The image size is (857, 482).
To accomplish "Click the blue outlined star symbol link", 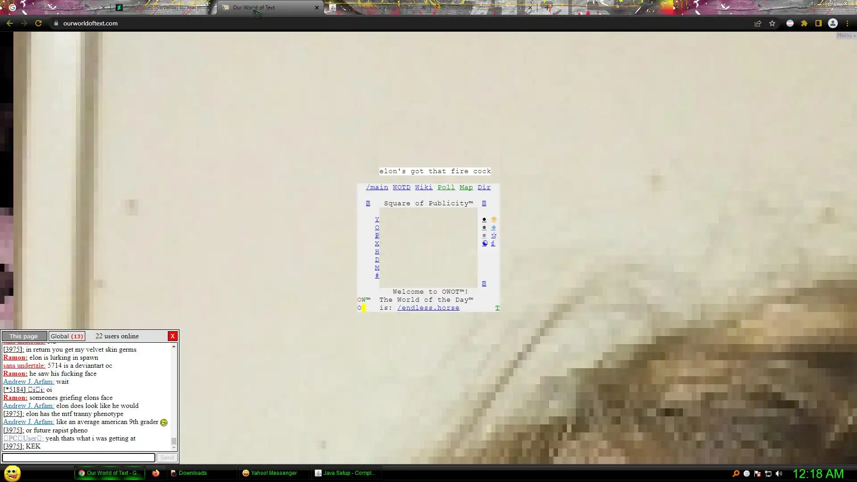I will 494,236.
